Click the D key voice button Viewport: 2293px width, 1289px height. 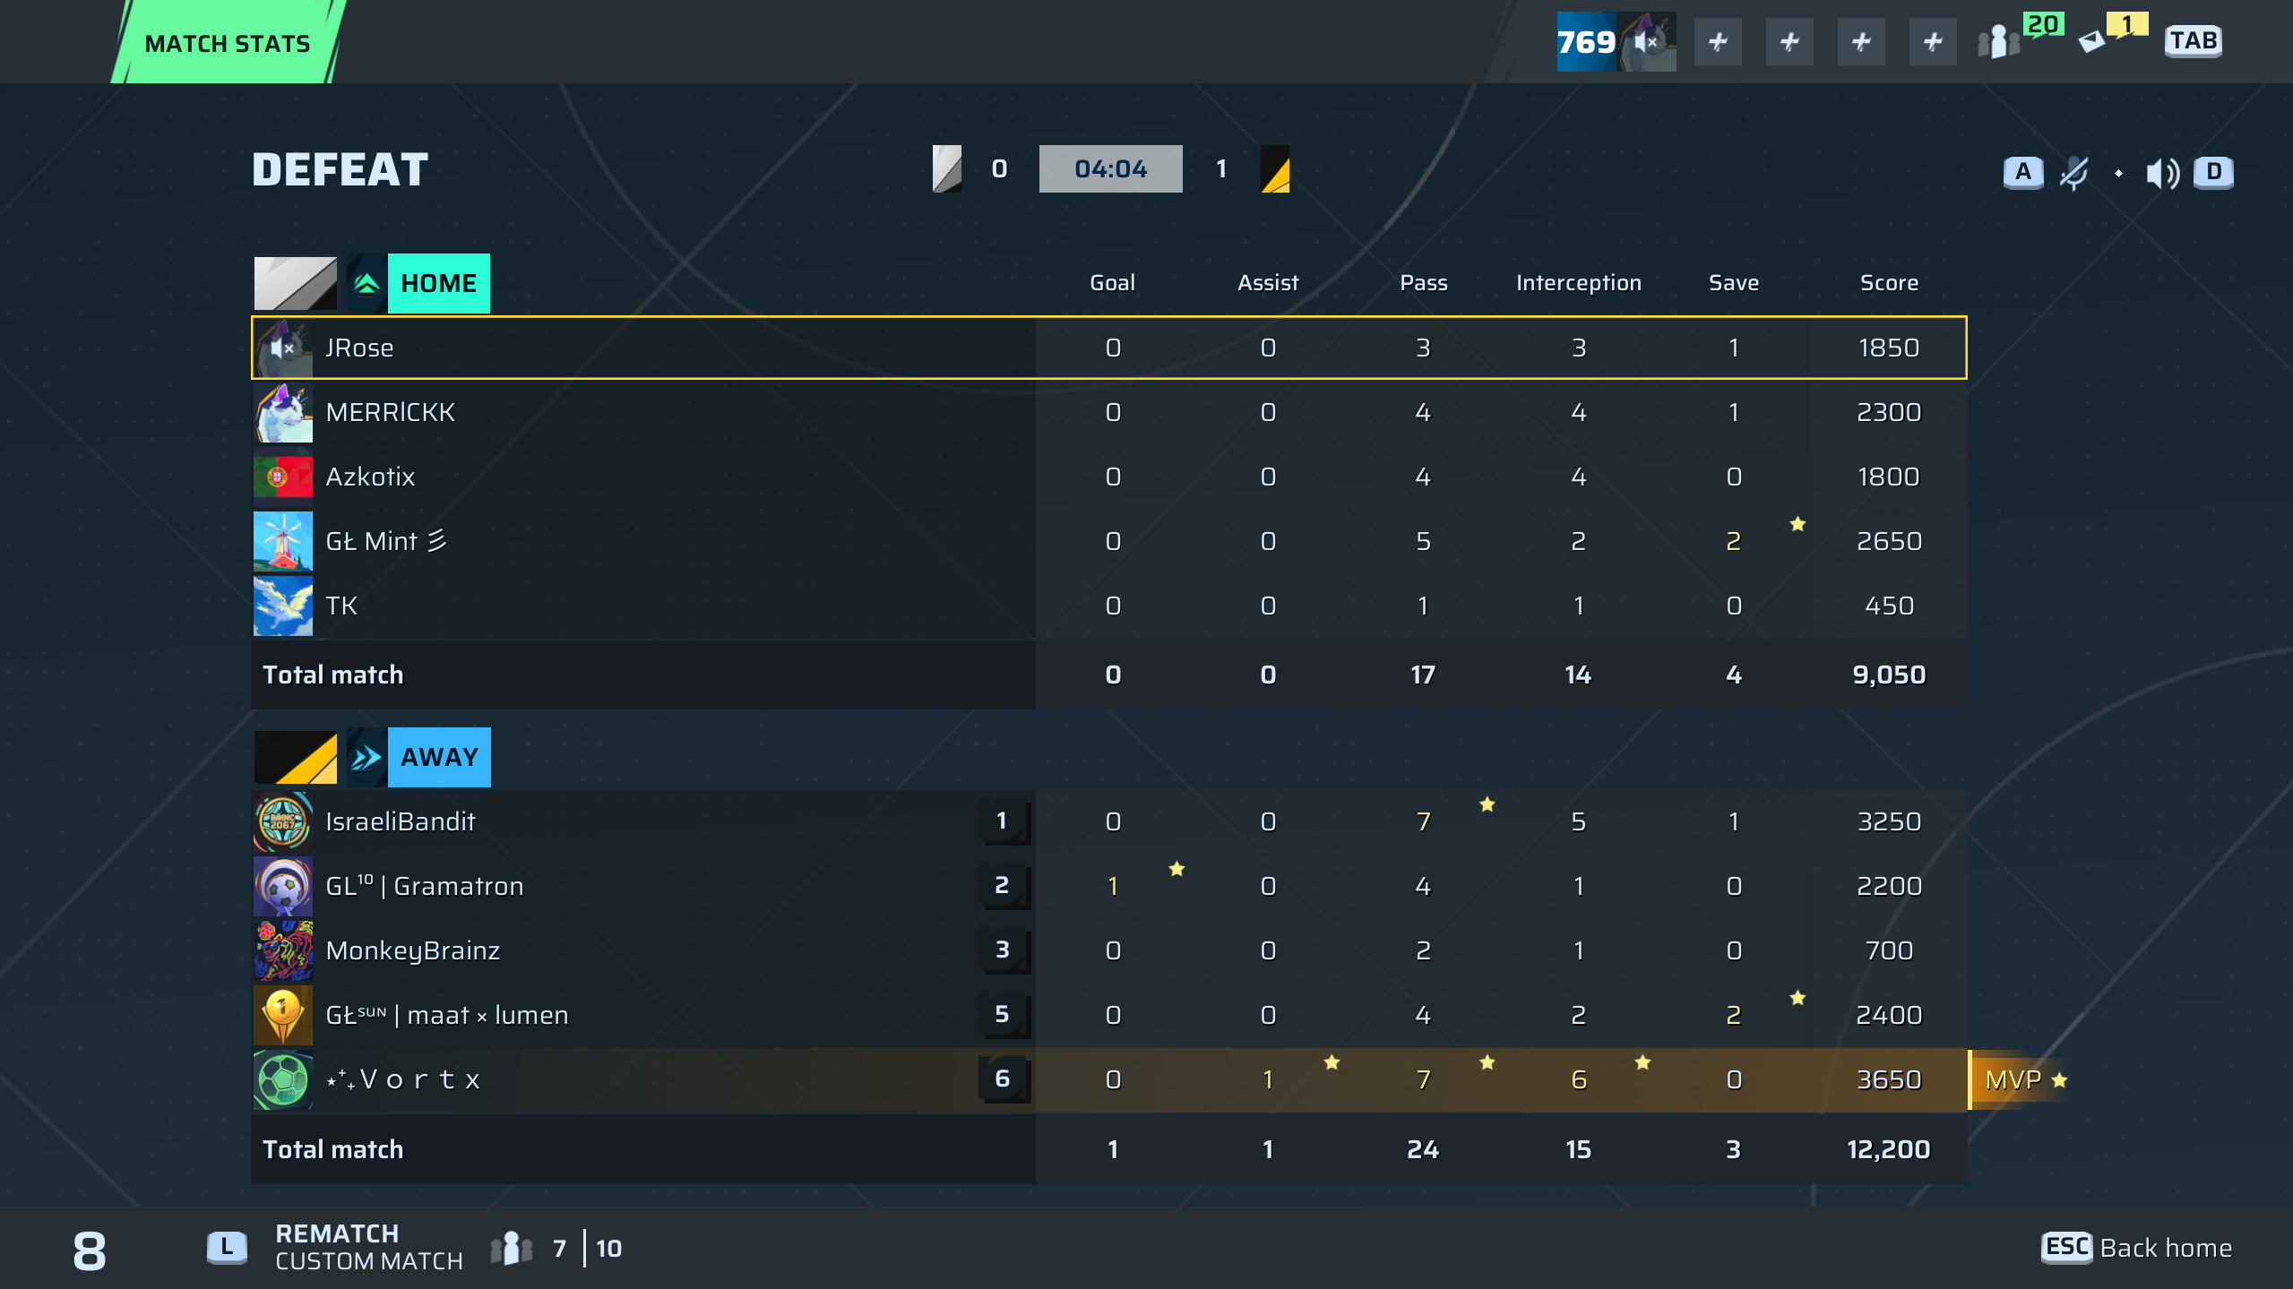click(2213, 171)
